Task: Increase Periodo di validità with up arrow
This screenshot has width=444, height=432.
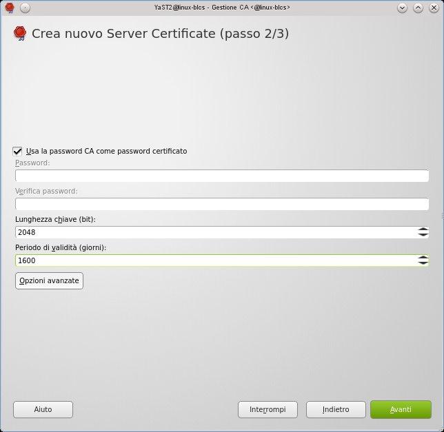Action: [x=423, y=258]
